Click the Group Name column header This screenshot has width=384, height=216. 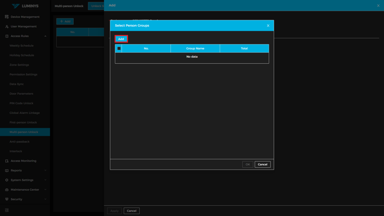click(195, 48)
